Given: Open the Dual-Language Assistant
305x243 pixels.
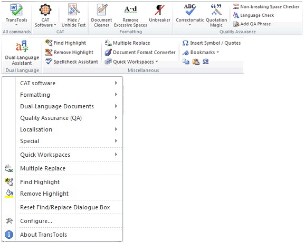Looking at the screenshot, I should [x=22, y=53].
